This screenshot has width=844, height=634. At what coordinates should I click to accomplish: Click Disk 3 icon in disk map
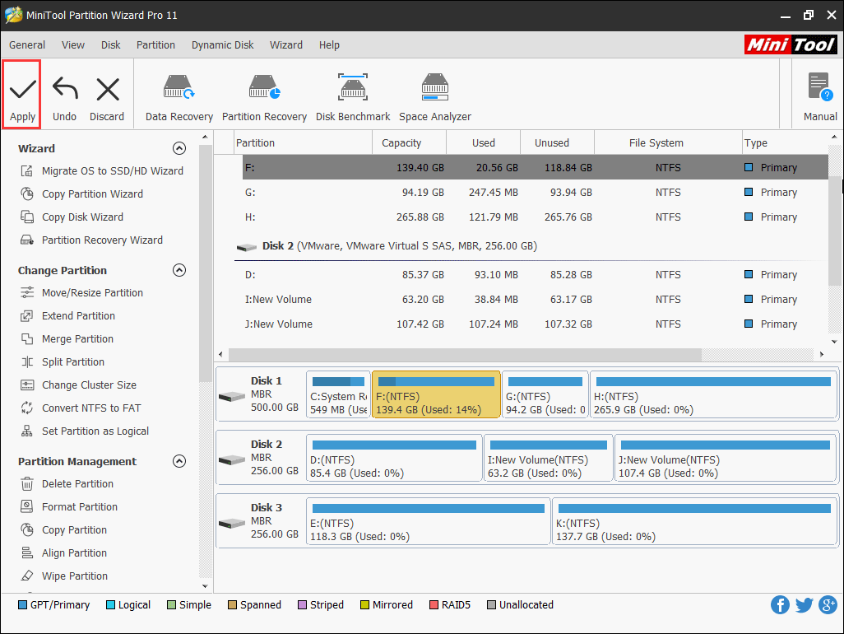point(231,523)
